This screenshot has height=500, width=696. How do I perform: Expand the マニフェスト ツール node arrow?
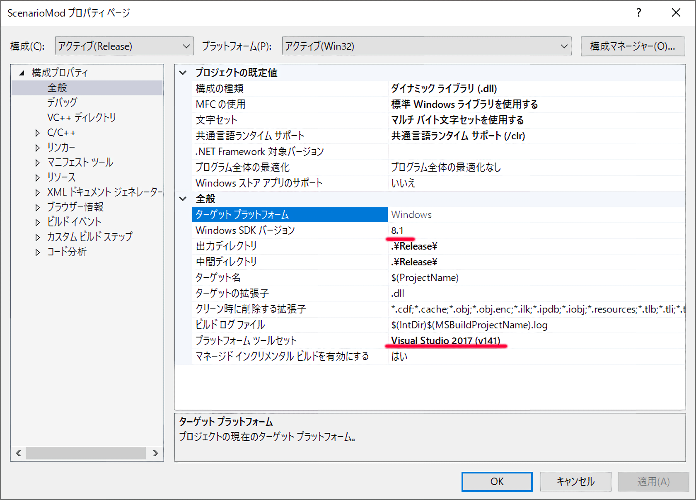pyautogui.click(x=38, y=163)
